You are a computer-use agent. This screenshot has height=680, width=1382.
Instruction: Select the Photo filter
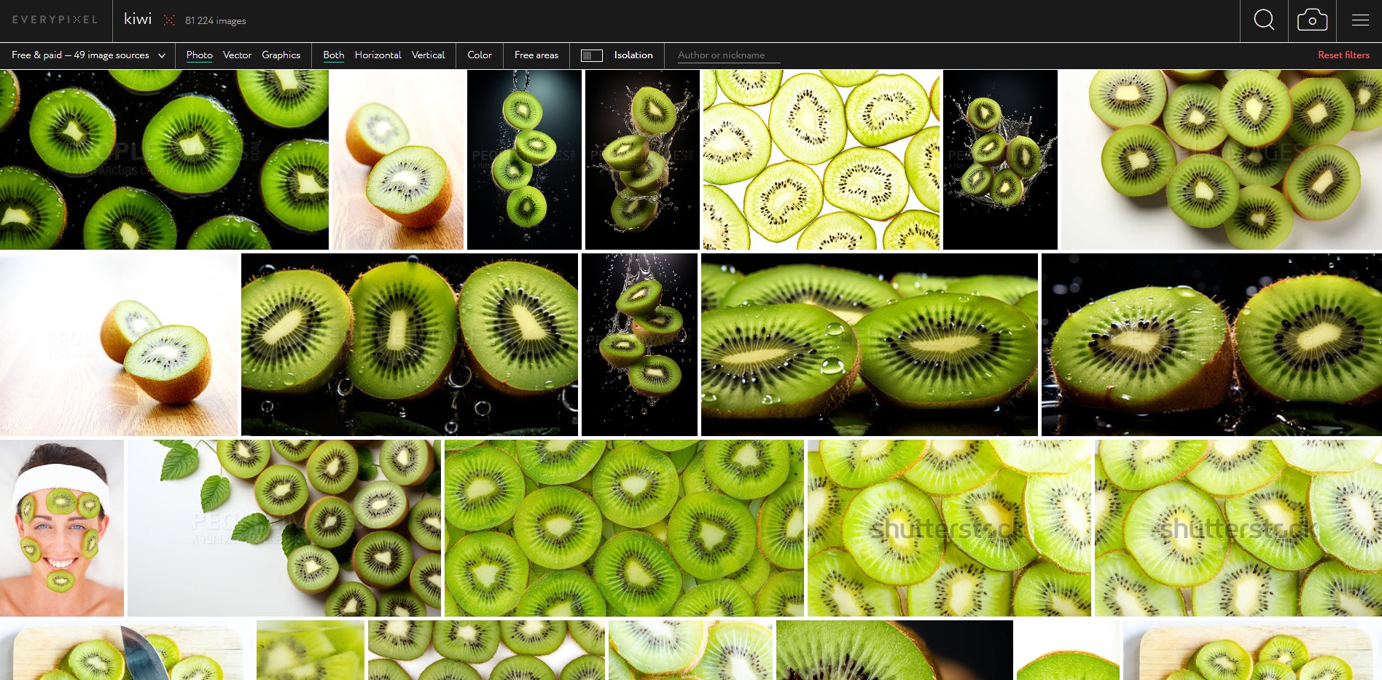[199, 55]
